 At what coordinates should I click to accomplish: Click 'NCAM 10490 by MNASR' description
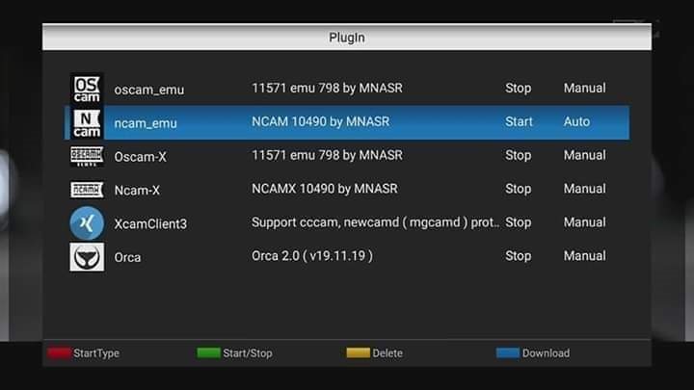pyautogui.click(x=320, y=121)
